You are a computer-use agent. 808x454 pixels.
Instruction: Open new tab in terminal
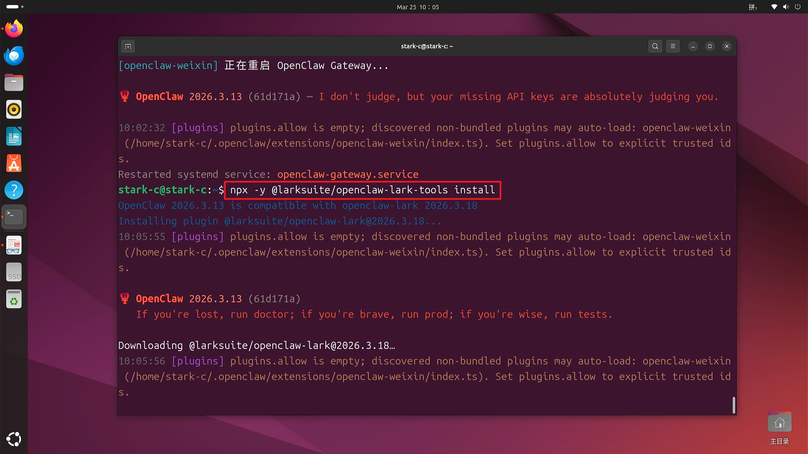pyautogui.click(x=128, y=46)
